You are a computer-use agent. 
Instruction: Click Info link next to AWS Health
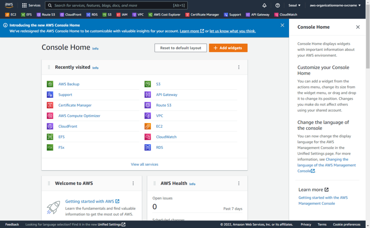(x=192, y=184)
